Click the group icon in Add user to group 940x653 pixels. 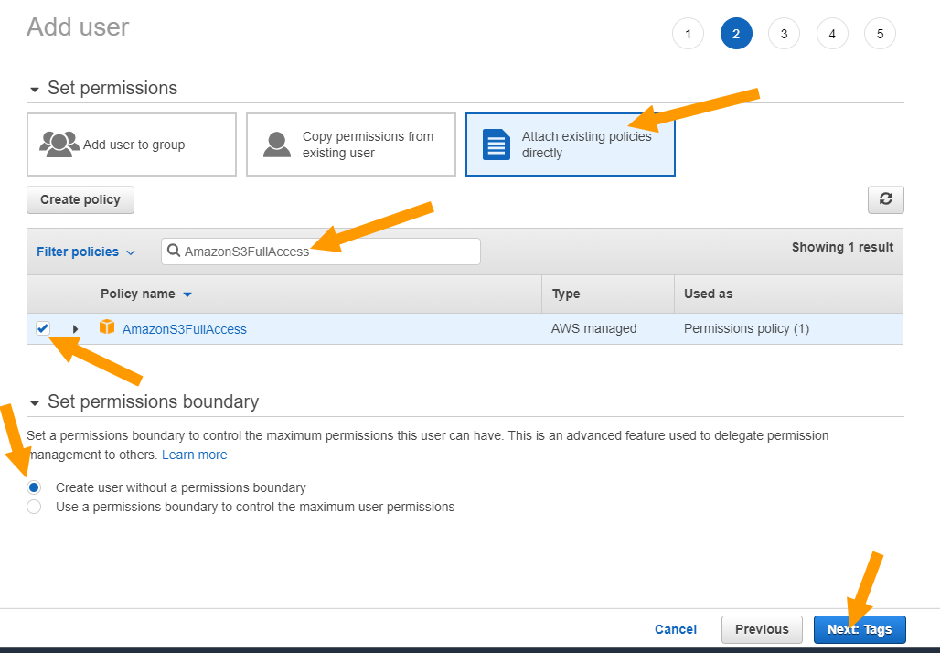[x=59, y=144]
